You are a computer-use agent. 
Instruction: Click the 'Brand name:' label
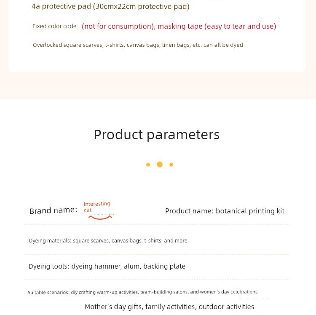54,210
